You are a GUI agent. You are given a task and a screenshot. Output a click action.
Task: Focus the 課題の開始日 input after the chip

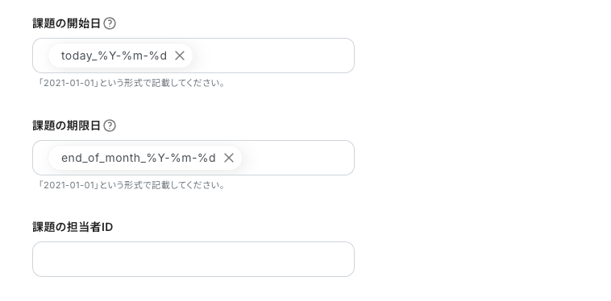tap(272, 56)
